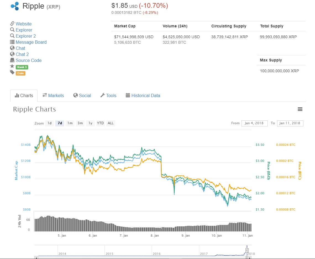Click the drive icon beside Source Code
The height and width of the screenshot is (259, 315).
[12, 60]
